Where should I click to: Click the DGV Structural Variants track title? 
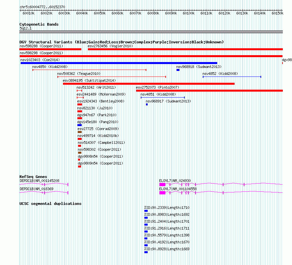[x=122, y=42]
